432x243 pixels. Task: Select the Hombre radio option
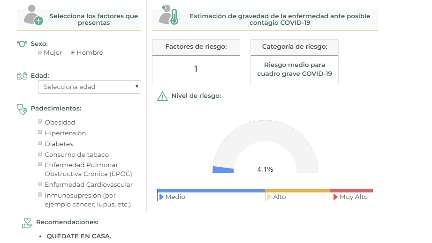(x=73, y=53)
